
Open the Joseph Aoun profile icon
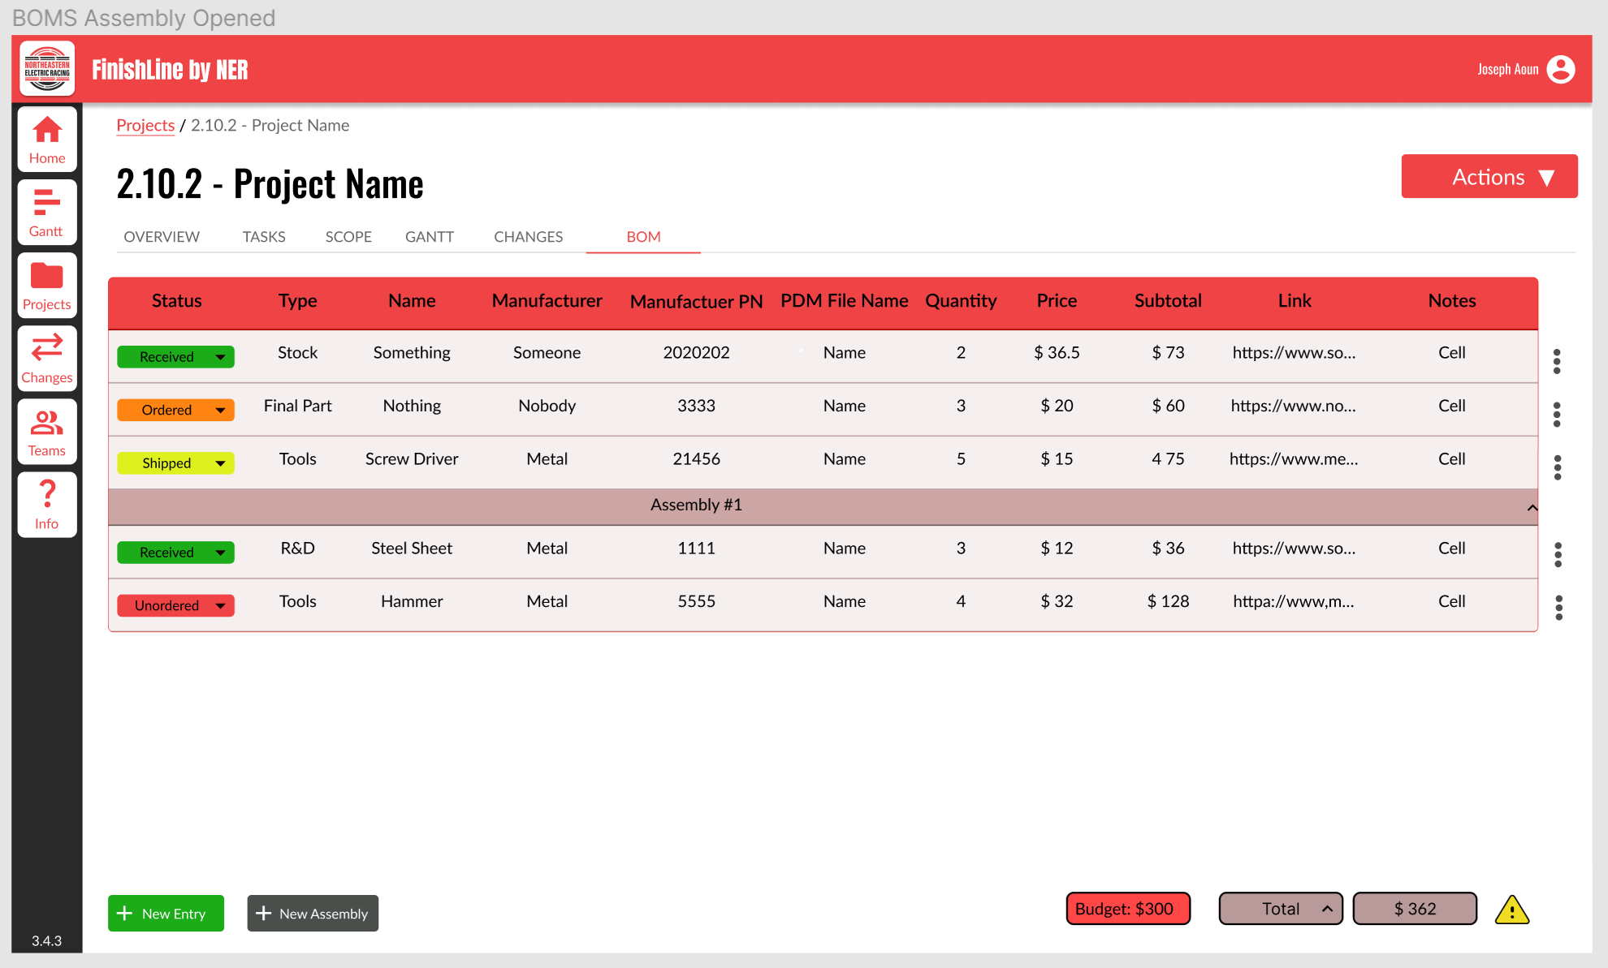pos(1560,69)
